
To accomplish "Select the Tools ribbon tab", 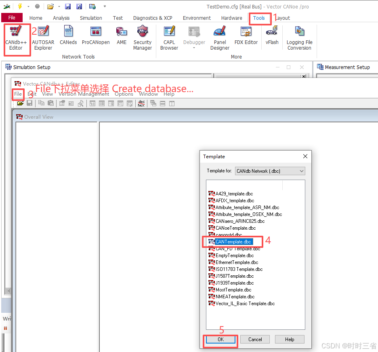I will point(259,18).
